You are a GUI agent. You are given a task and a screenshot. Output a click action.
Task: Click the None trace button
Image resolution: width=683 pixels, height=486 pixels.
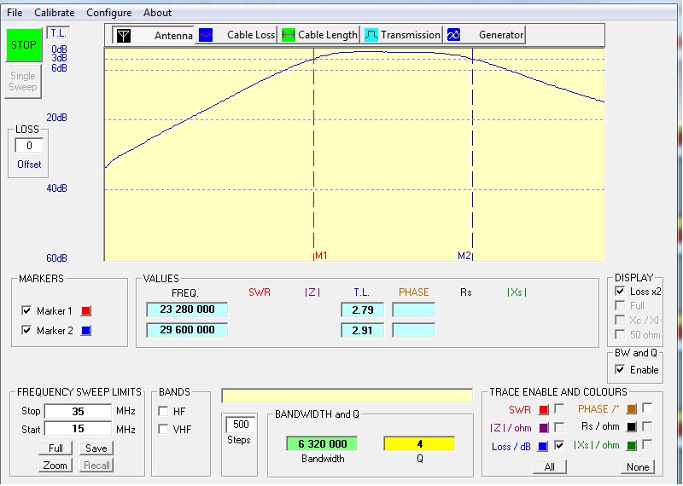(x=637, y=466)
